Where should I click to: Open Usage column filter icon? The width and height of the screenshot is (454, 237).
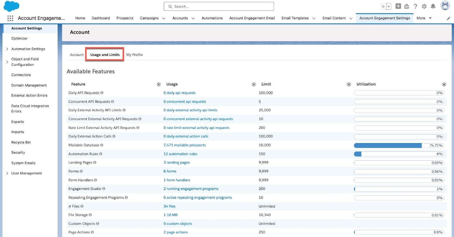(254, 84)
